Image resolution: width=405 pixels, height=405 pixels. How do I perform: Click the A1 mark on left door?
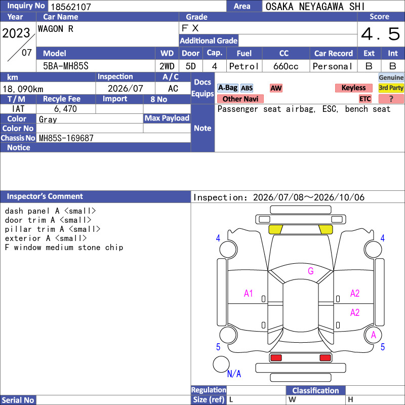pos(248,294)
